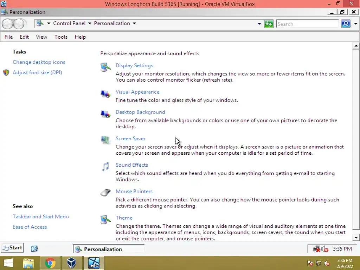This screenshot has width=360, height=270.
Task: Open the address bar history dropdown
Action: tap(259, 24)
